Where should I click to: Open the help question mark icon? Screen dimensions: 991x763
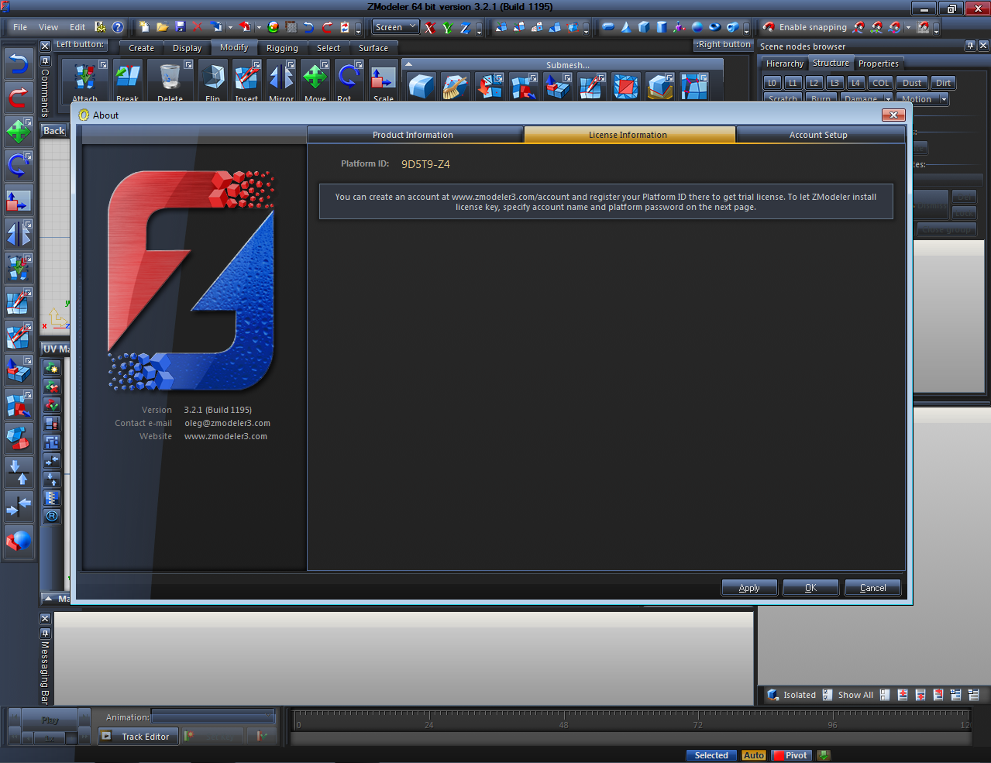point(118,27)
